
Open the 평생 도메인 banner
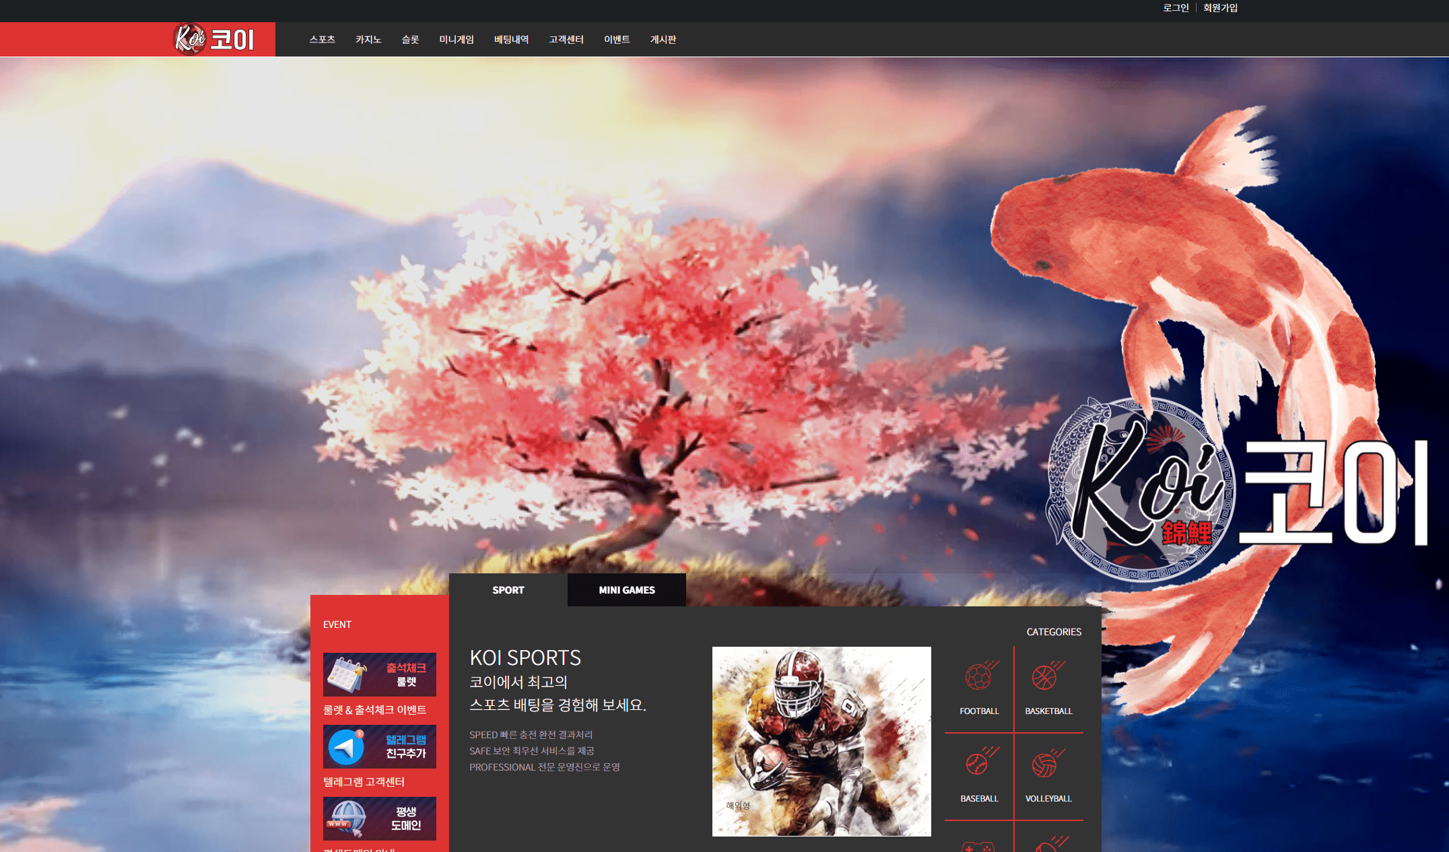coord(380,818)
